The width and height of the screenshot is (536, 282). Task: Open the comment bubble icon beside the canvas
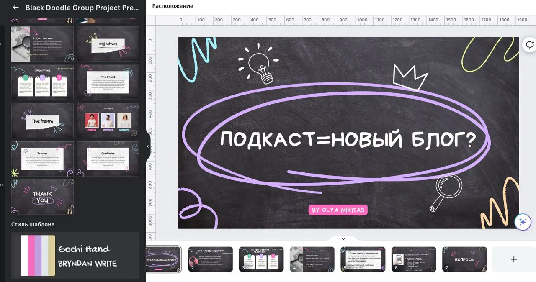[x=530, y=45]
